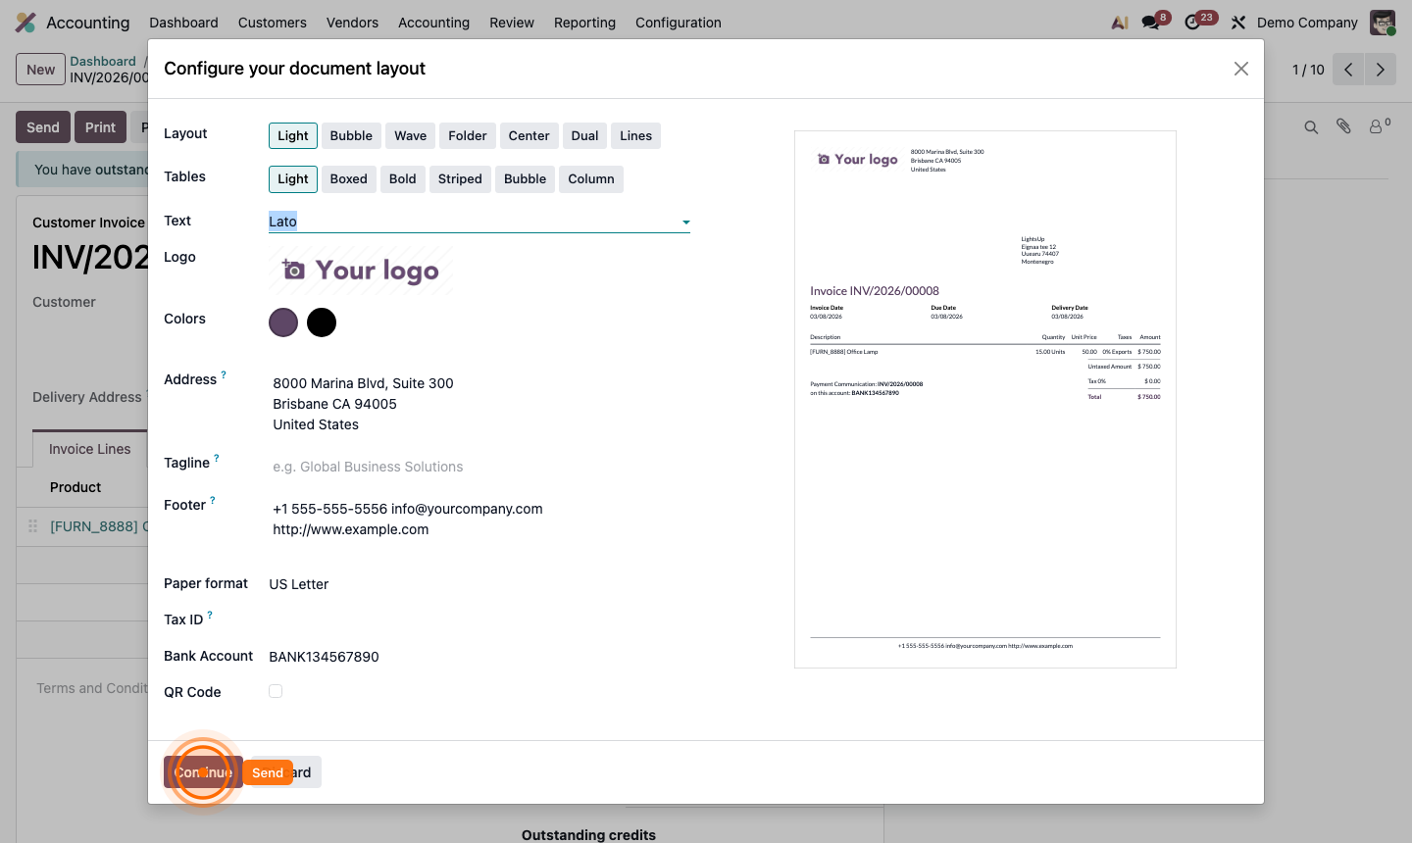Choose the Striped table style

click(x=460, y=178)
